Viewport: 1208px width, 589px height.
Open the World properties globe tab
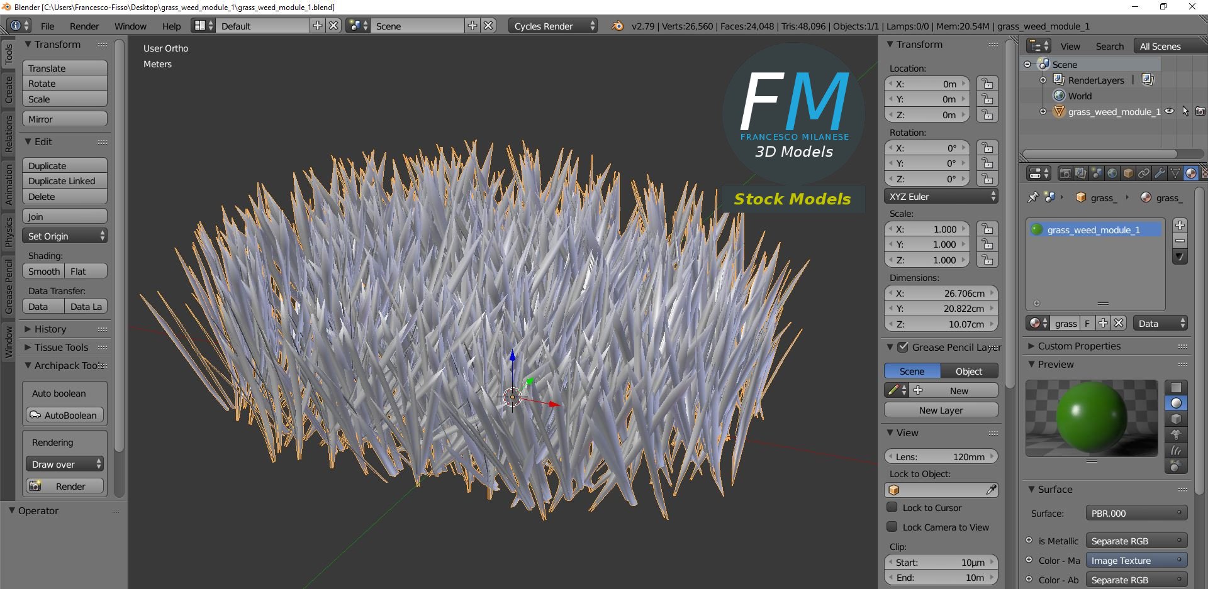[x=1112, y=173]
